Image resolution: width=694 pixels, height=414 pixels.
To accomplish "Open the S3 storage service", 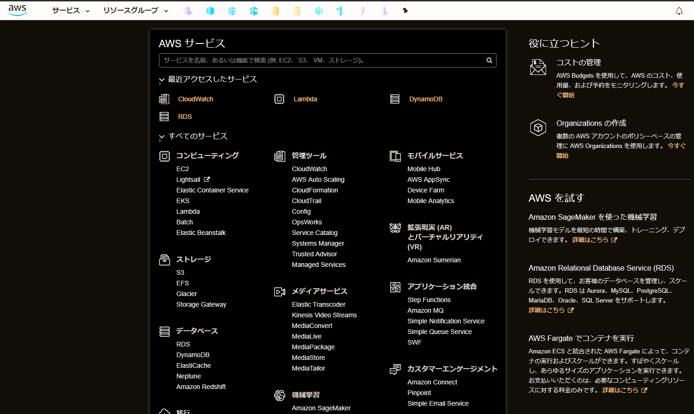I will coord(180,272).
